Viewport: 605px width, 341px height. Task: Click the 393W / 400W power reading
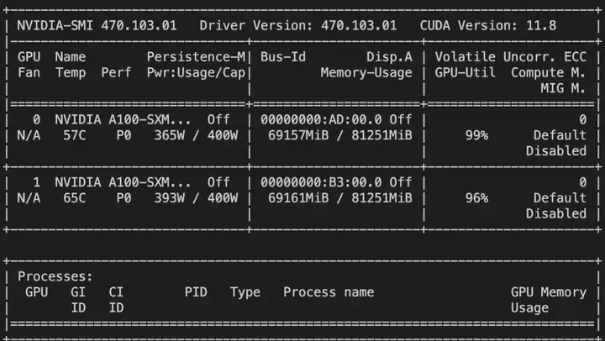(196, 198)
